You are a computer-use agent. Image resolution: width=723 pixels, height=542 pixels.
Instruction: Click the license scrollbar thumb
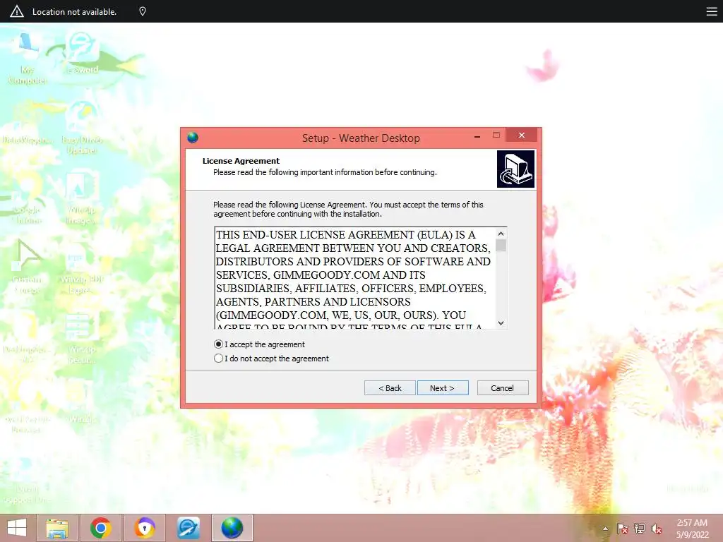pos(501,246)
